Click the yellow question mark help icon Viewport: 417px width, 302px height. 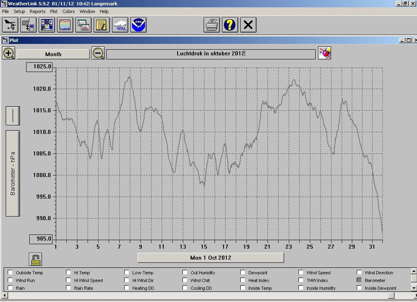tap(230, 25)
